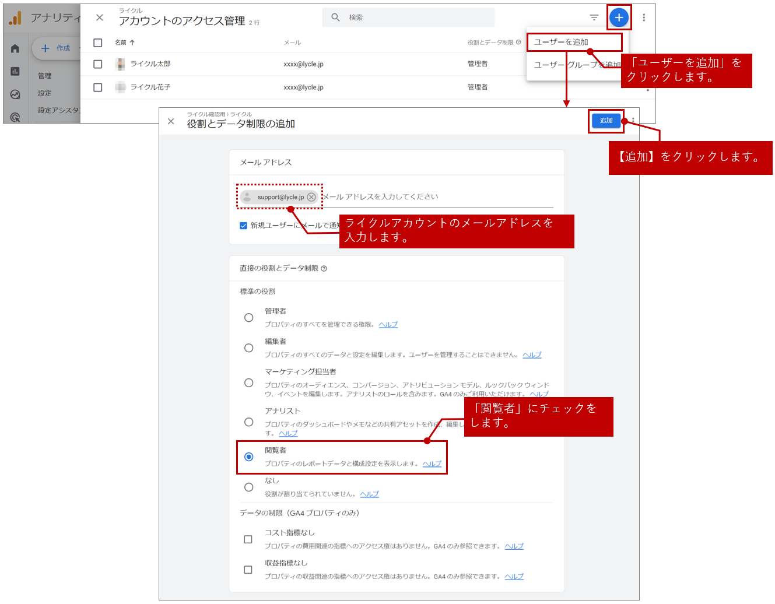Open the Reports bar chart sidebar icon

point(15,71)
